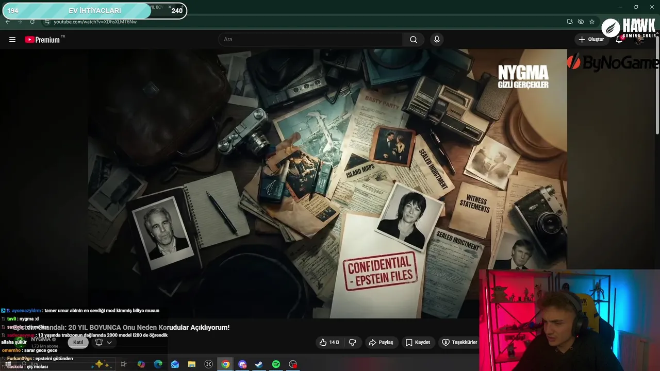Click the Ara search field
The height and width of the screenshot is (371, 660).
[310, 40]
